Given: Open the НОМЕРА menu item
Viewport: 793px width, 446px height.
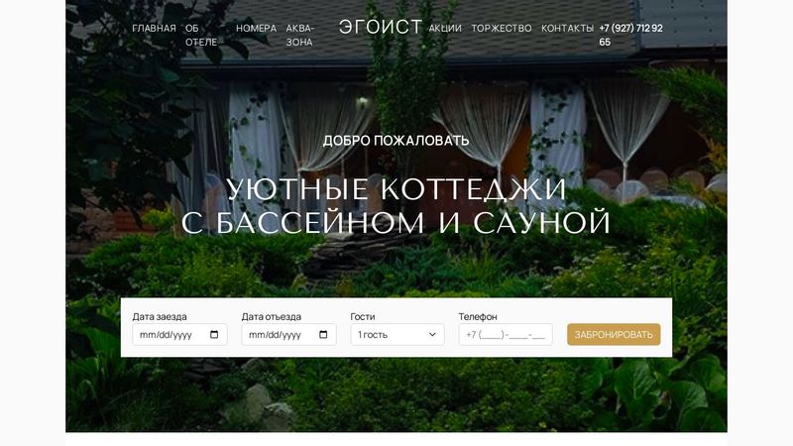Looking at the screenshot, I should (256, 29).
